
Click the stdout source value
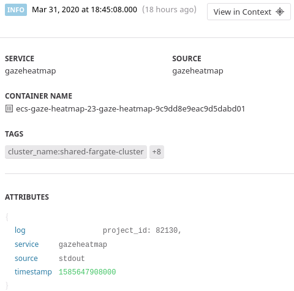coord(72,259)
